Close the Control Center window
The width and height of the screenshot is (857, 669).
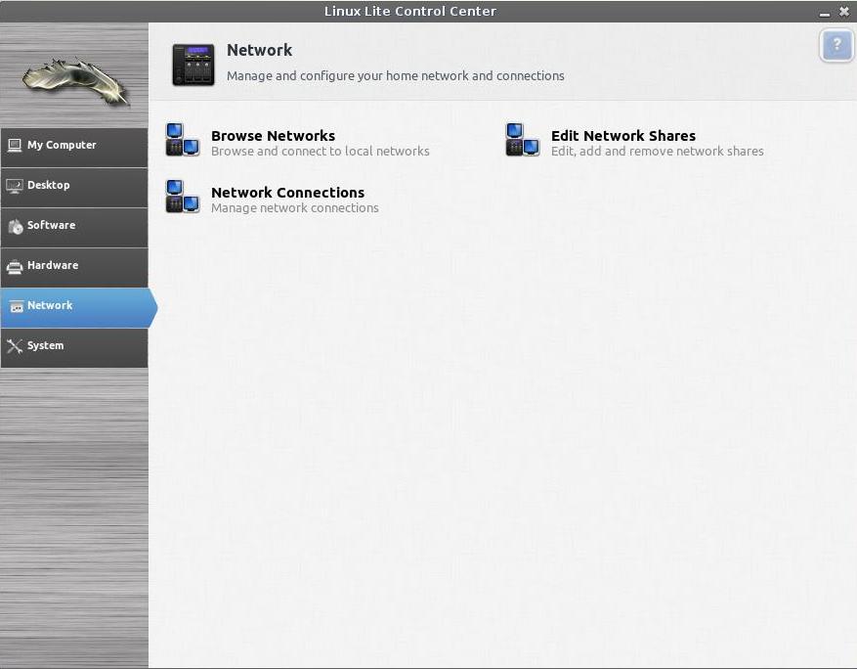pos(844,12)
